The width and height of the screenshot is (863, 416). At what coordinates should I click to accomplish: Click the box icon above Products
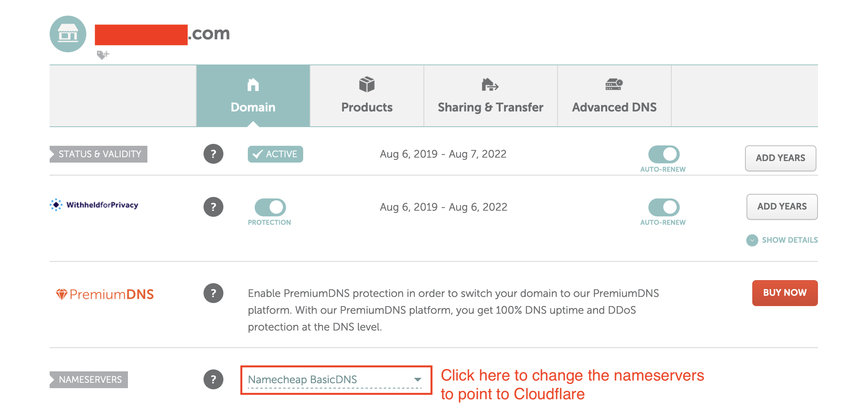(x=367, y=84)
